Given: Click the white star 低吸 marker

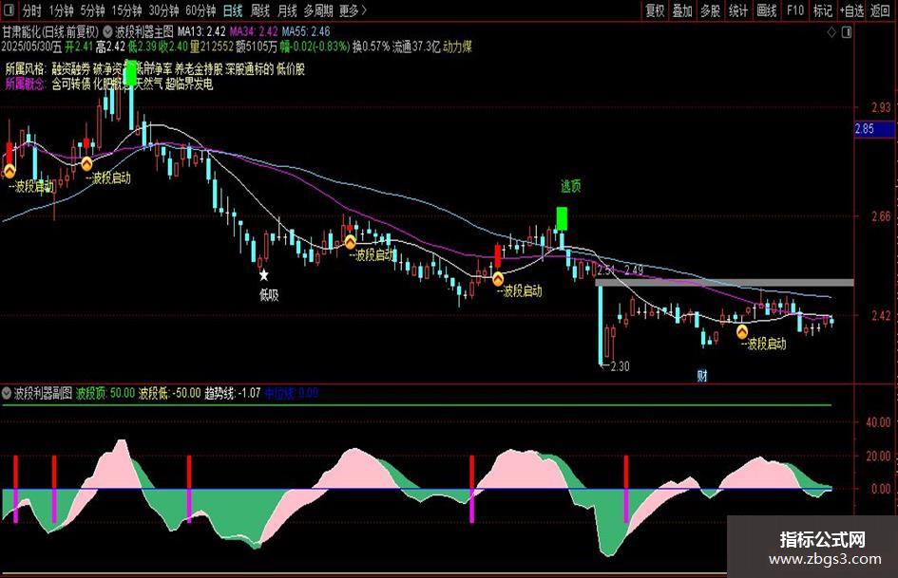Looking at the screenshot, I should tap(264, 275).
